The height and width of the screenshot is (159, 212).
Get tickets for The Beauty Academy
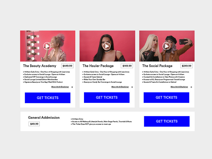(x=48, y=98)
